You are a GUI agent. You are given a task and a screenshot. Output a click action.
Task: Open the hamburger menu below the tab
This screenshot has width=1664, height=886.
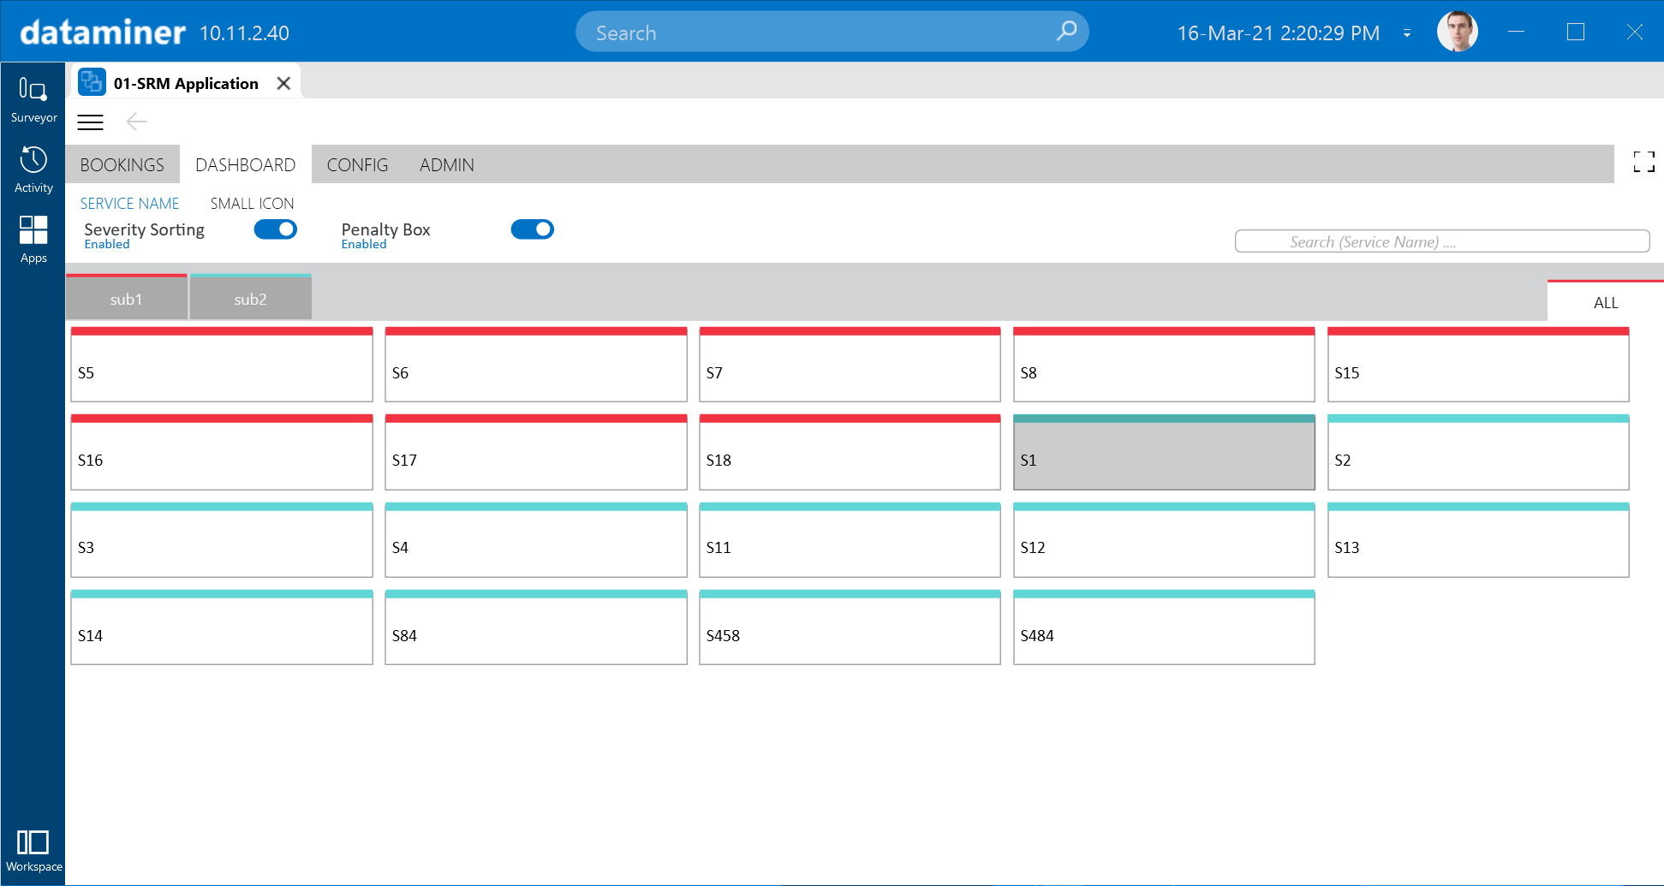coord(91,122)
